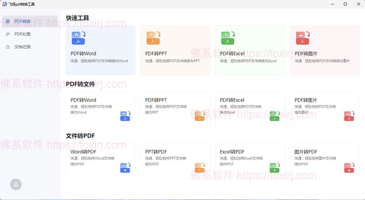Select 文档记录 in the sidebar
Image resolution: width=365 pixels, height=200 pixels.
pyautogui.click(x=21, y=47)
